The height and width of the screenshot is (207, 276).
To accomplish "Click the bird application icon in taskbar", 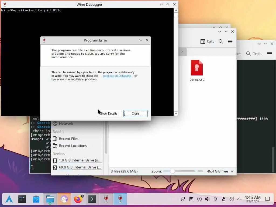I will [x=64, y=199].
